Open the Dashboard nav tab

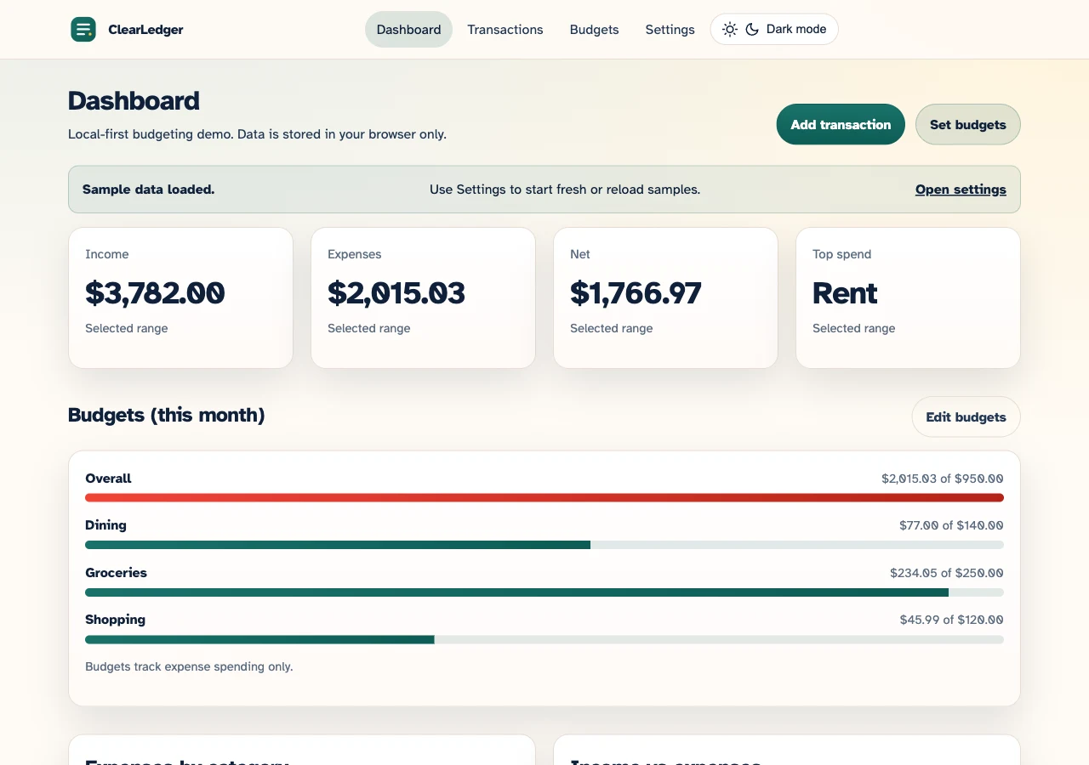408,30
